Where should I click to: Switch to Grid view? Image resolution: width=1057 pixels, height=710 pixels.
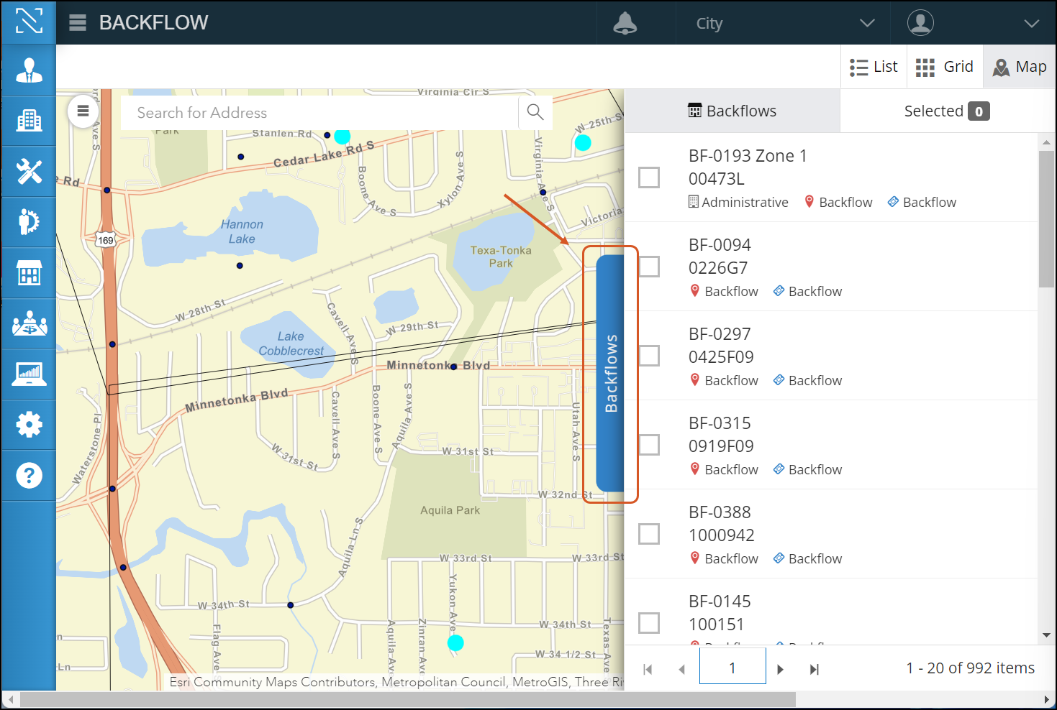click(945, 67)
